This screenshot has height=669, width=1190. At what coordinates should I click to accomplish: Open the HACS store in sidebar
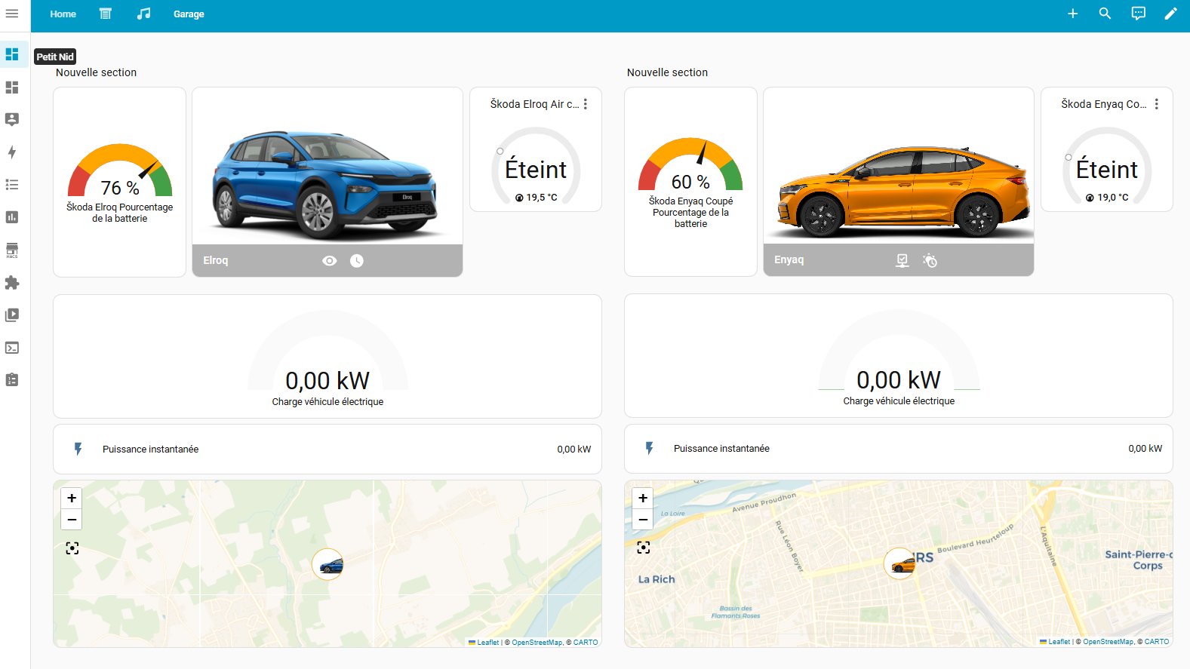coord(12,250)
